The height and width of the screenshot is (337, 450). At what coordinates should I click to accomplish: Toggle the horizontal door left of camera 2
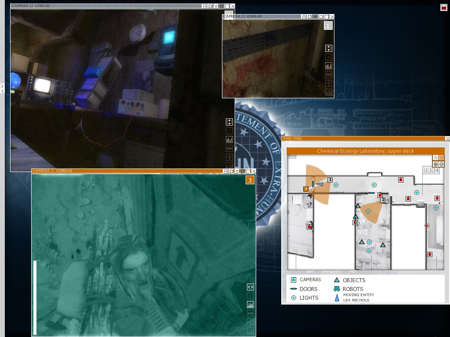[x=371, y=193]
